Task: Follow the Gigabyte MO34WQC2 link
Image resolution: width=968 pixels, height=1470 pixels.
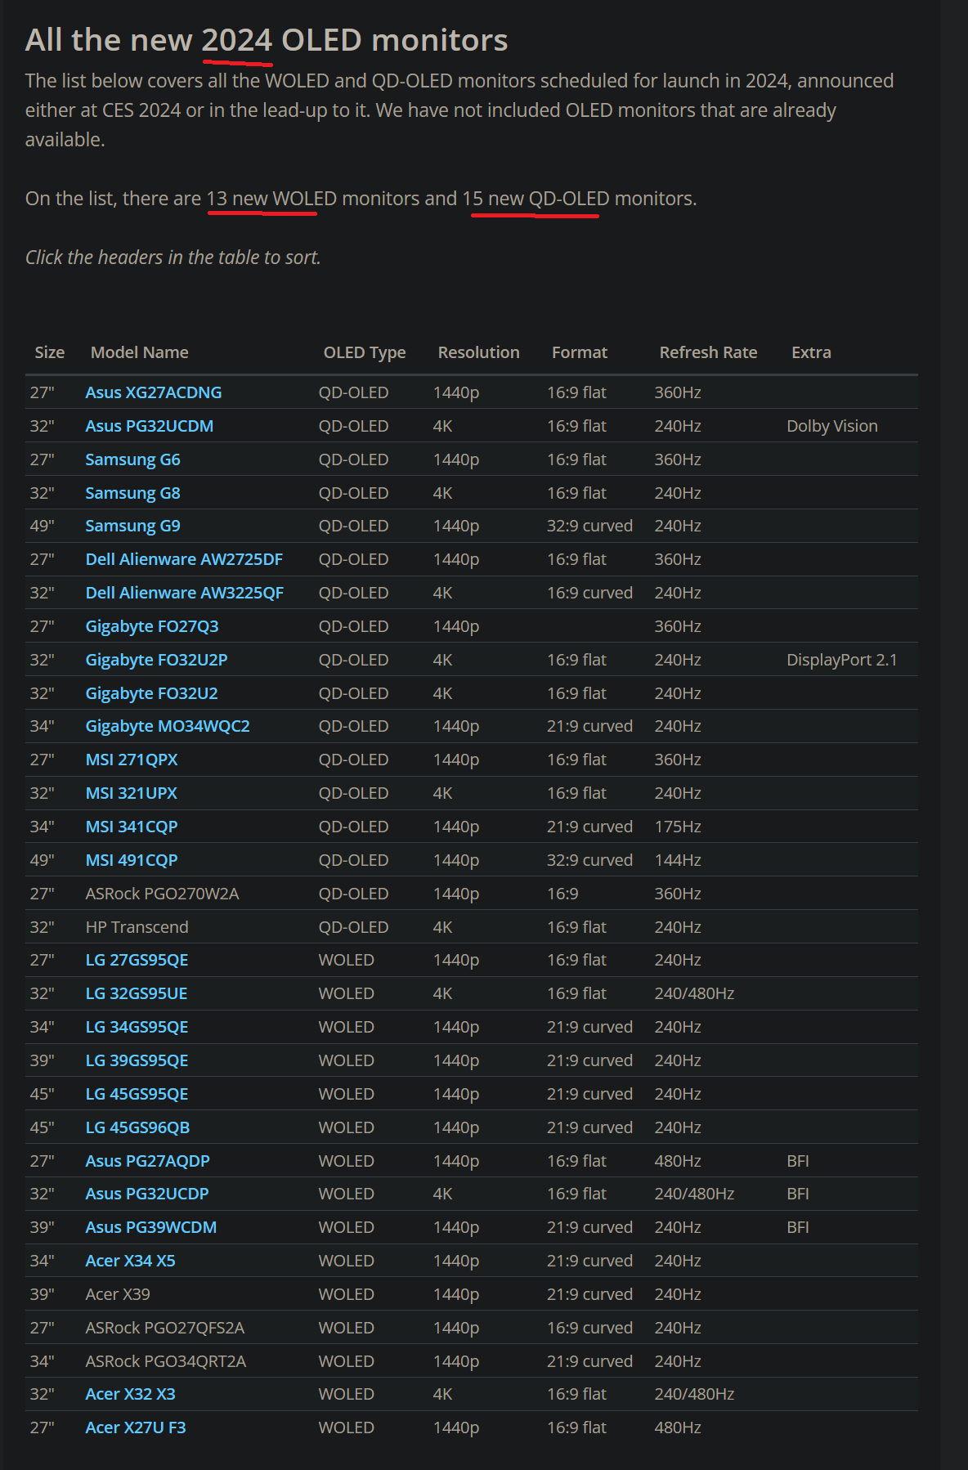Action: 168,726
